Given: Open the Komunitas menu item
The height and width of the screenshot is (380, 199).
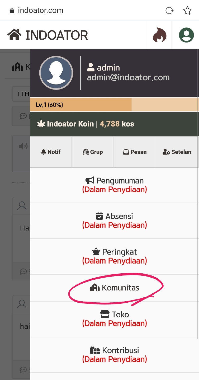Looking at the screenshot, I should point(115,288).
